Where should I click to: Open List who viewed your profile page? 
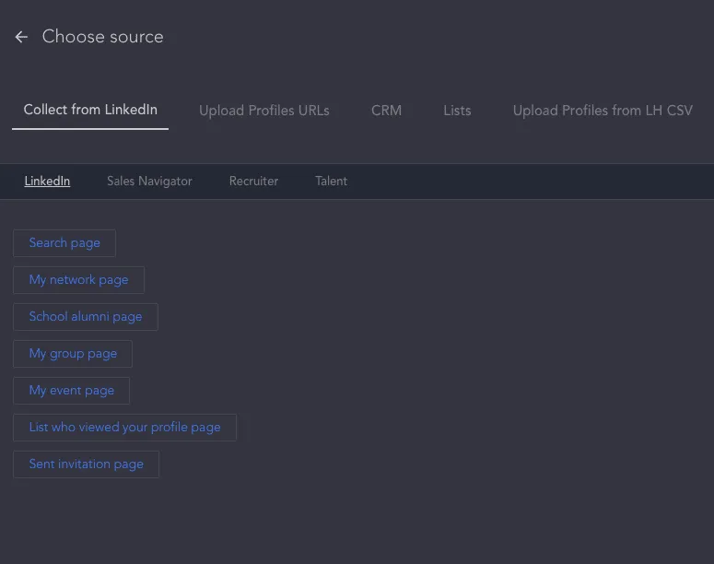click(x=124, y=428)
